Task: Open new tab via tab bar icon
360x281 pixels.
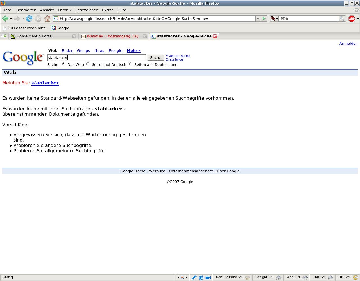Action: [x=4, y=36]
